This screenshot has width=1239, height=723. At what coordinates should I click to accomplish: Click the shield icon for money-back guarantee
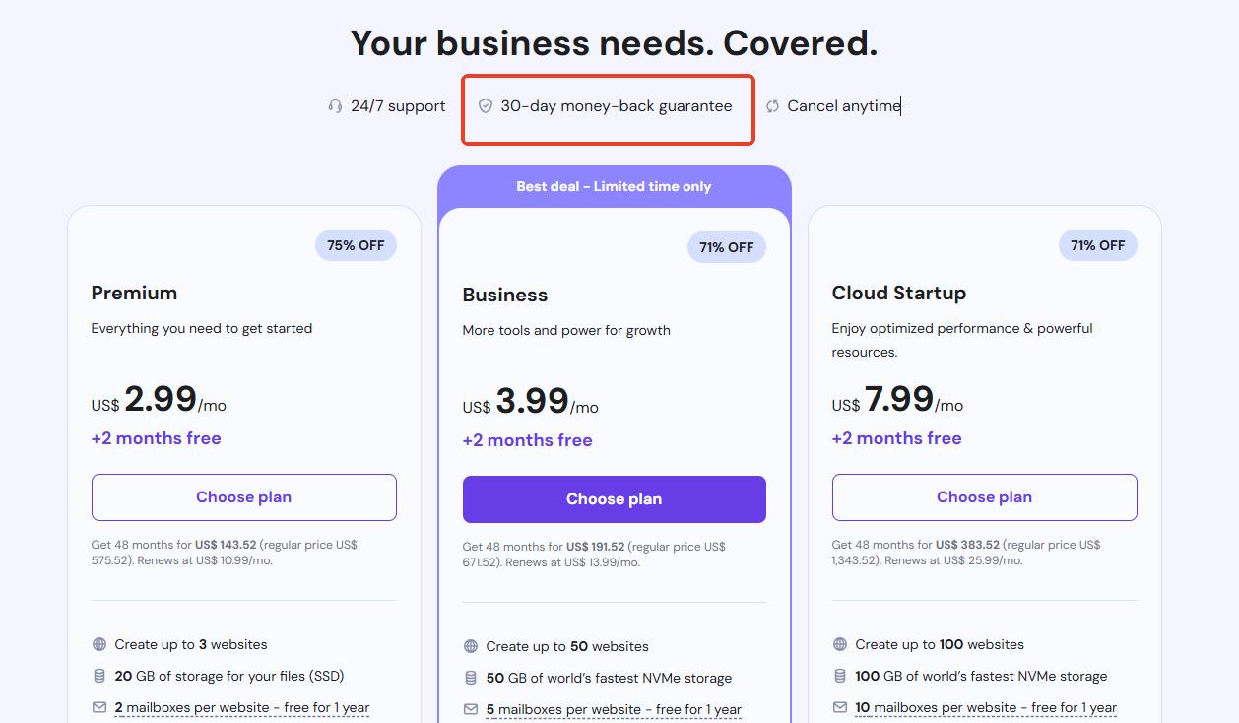point(485,106)
